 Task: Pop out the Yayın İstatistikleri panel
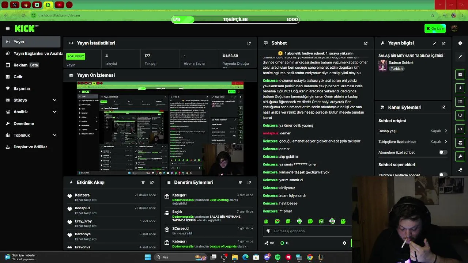(249, 43)
